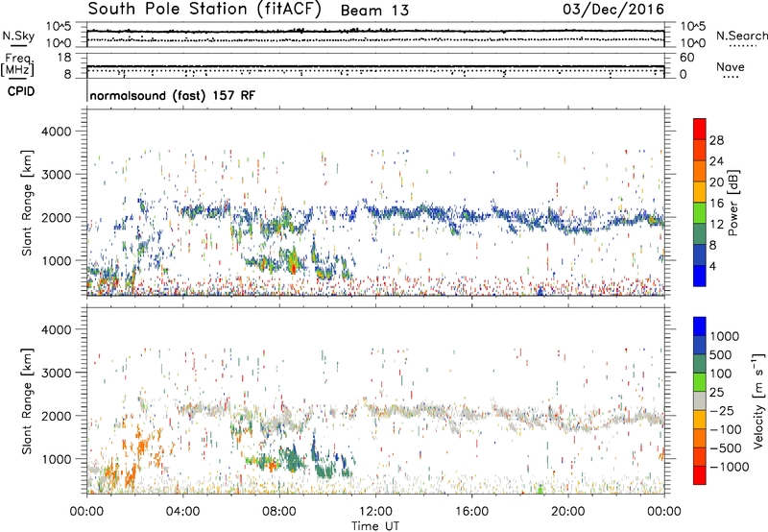Screen dimensions: 768x532
Task: Select 'normalsound (fast) 157 RF' text
Action: (x=173, y=95)
